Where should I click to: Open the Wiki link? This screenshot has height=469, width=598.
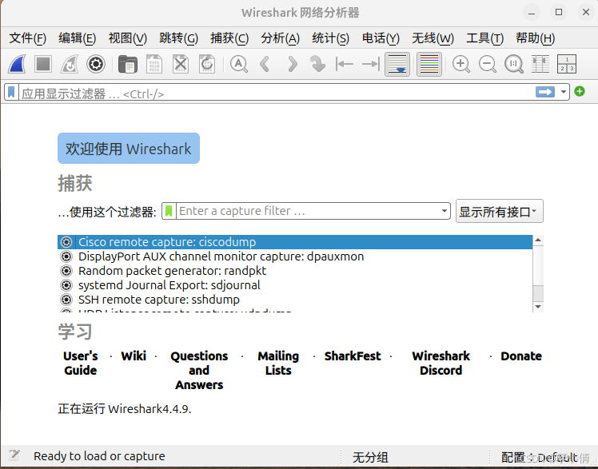click(134, 356)
